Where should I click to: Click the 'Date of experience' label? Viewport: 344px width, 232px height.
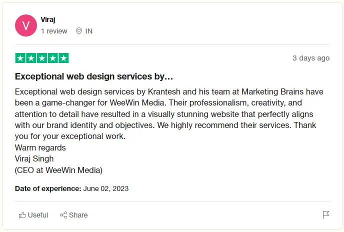click(x=48, y=188)
